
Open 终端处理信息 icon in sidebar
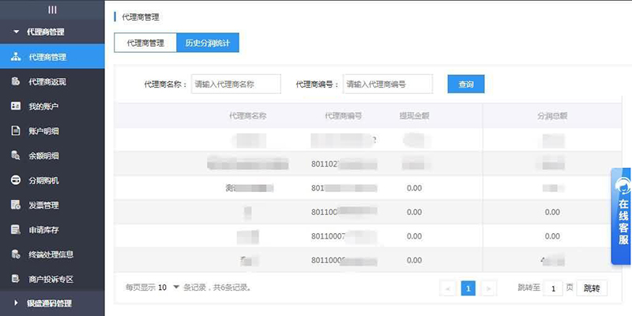(x=16, y=254)
